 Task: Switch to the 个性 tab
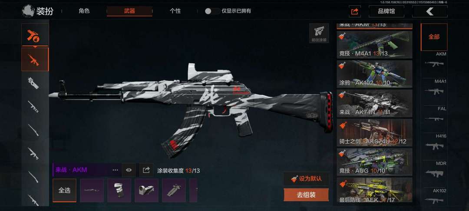pos(175,11)
